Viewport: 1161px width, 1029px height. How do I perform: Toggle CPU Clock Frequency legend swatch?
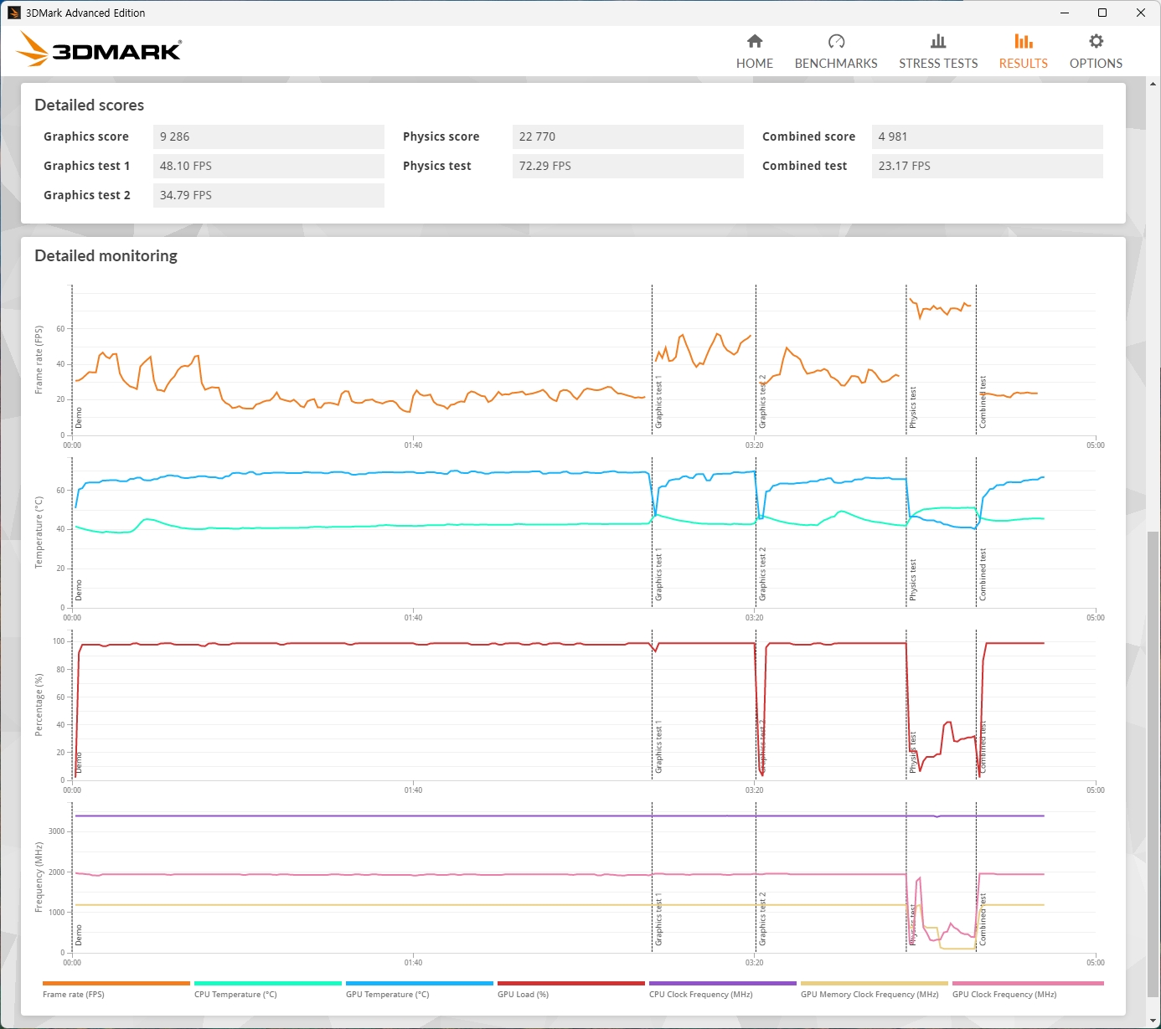point(723,984)
